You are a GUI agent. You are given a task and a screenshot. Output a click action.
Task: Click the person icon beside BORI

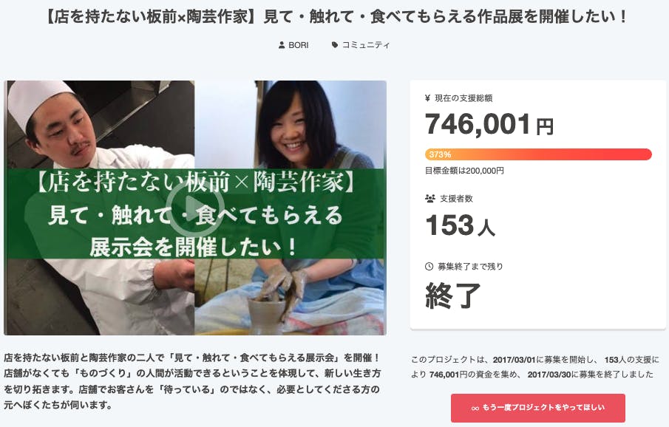tap(282, 45)
